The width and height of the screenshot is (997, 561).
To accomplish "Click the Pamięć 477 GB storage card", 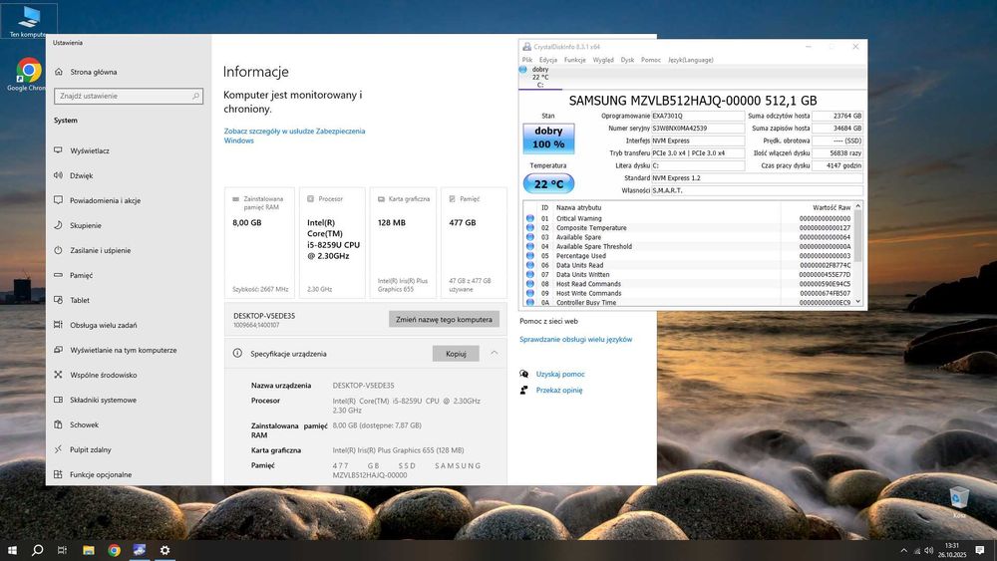I will [x=474, y=243].
